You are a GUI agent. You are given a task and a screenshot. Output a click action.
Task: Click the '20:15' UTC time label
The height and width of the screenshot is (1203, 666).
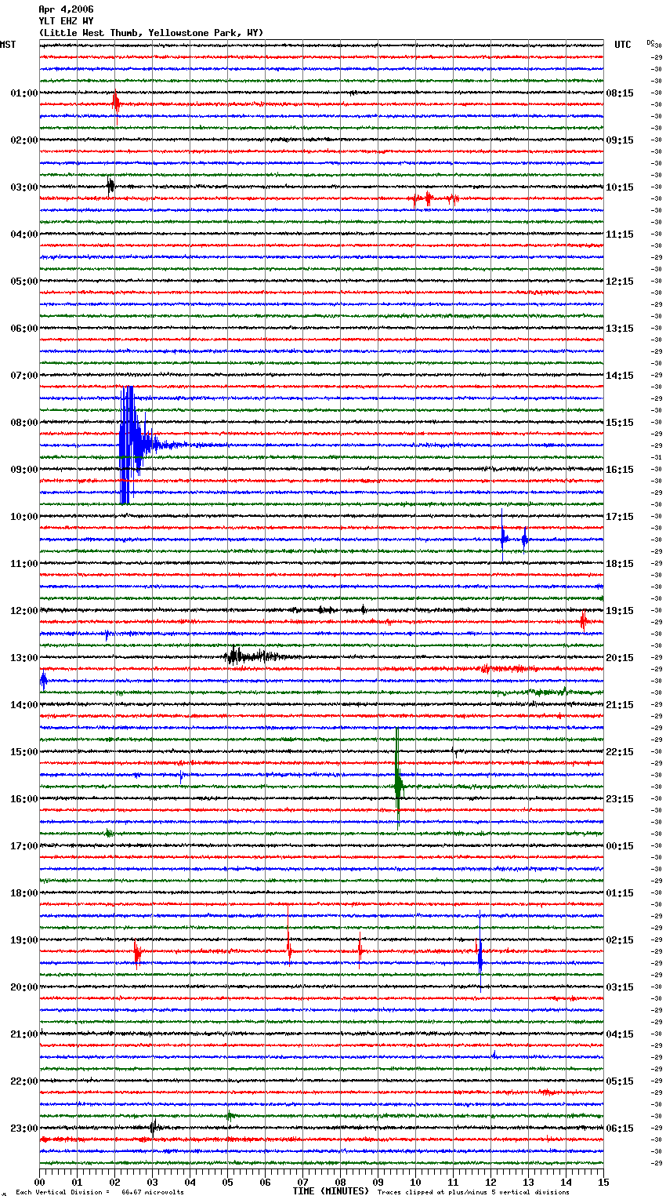click(x=620, y=658)
